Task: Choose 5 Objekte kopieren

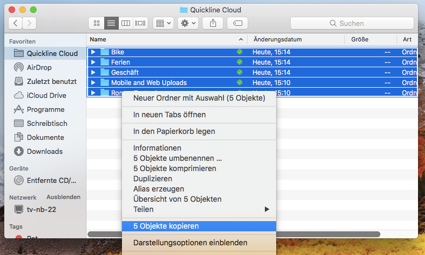Action: 199,226
